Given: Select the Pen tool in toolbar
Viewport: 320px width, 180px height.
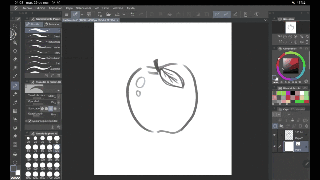Looking at the screenshot, I should [15, 86].
